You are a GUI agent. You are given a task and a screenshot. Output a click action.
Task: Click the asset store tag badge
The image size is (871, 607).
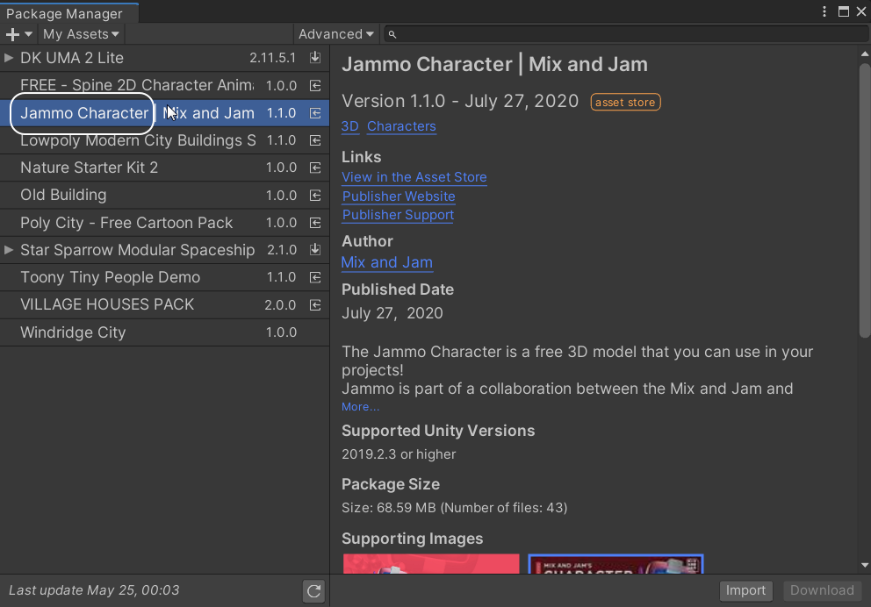tap(625, 102)
